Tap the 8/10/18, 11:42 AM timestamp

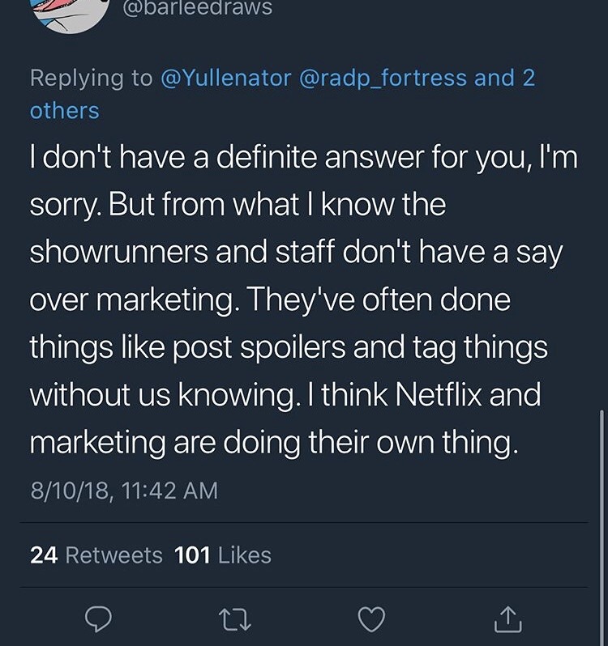[124, 491]
